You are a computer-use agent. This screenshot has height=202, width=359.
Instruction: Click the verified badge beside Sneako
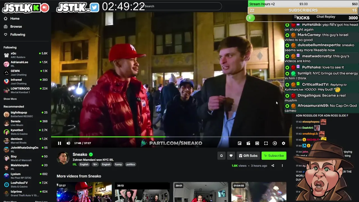click(91, 154)
